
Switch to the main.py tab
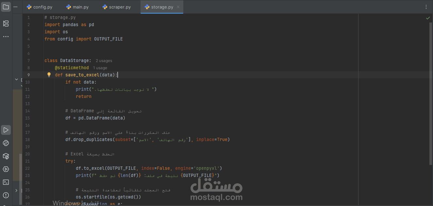click(x=77, y=7)
